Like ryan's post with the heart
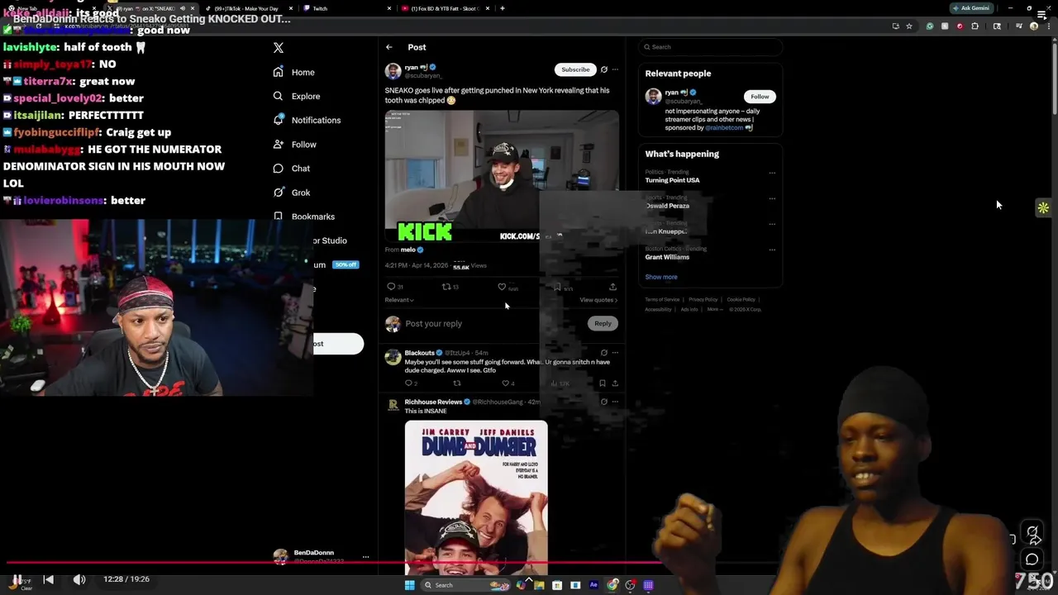 (x=502, y=287)
